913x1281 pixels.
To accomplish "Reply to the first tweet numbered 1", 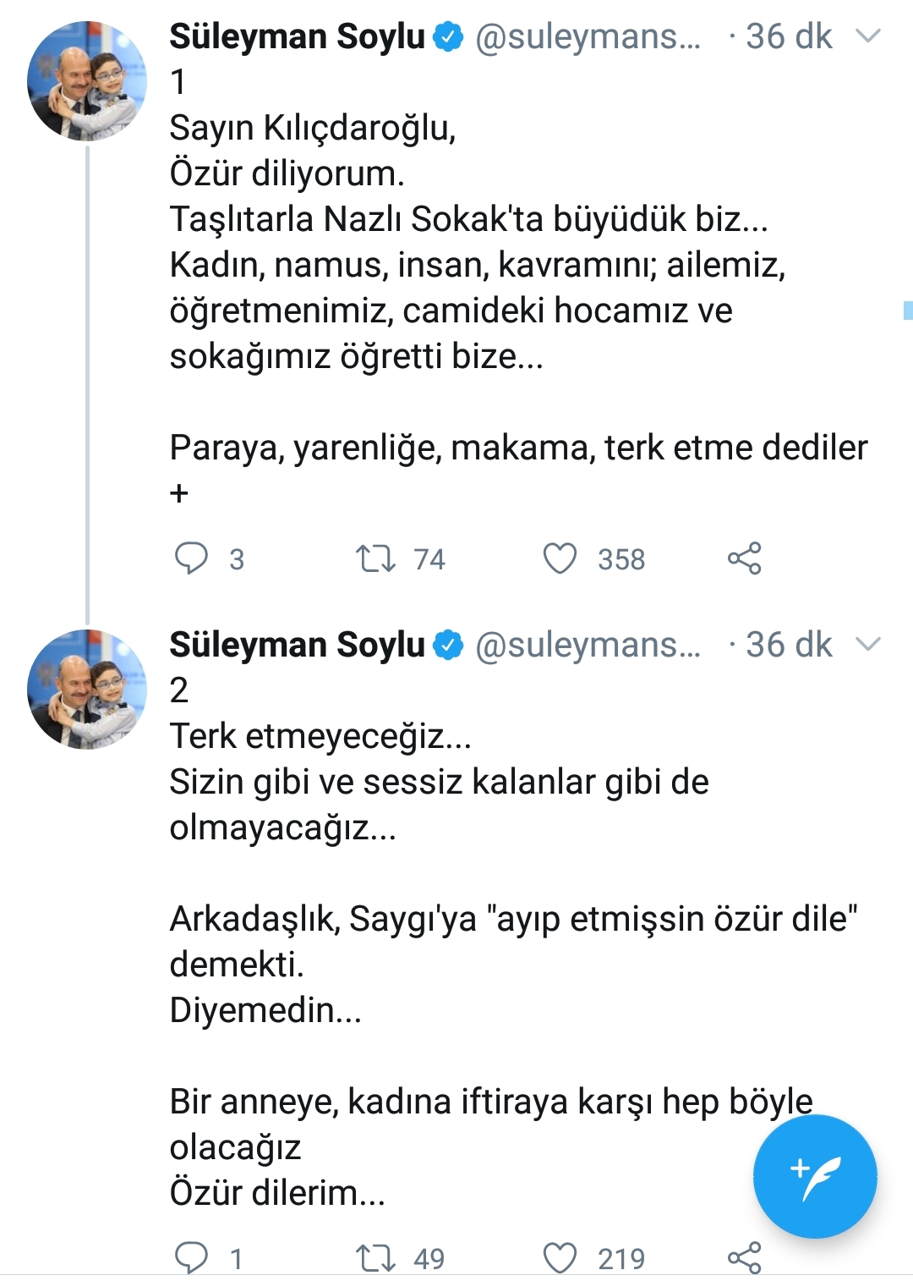I will tap(191, 558).
